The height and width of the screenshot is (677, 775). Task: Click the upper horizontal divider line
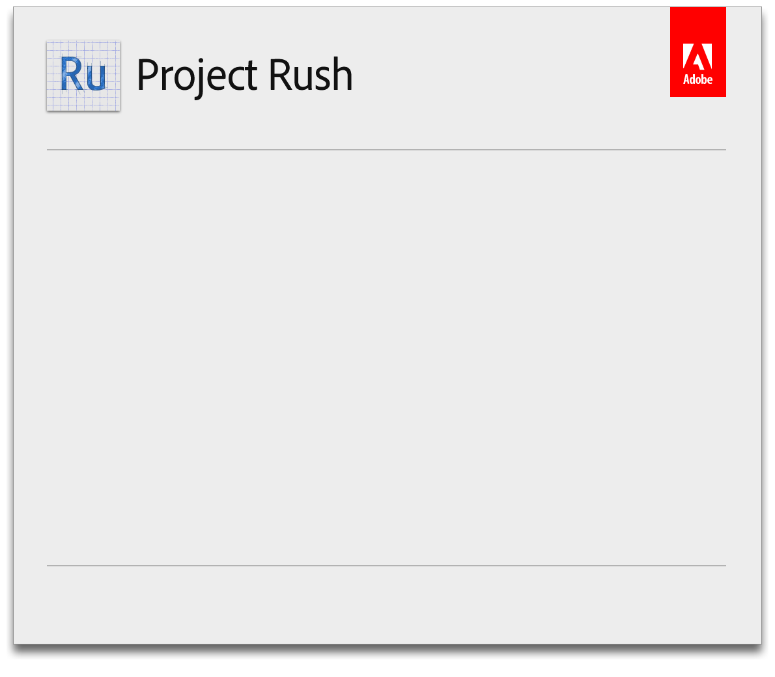tap(386, 150)
